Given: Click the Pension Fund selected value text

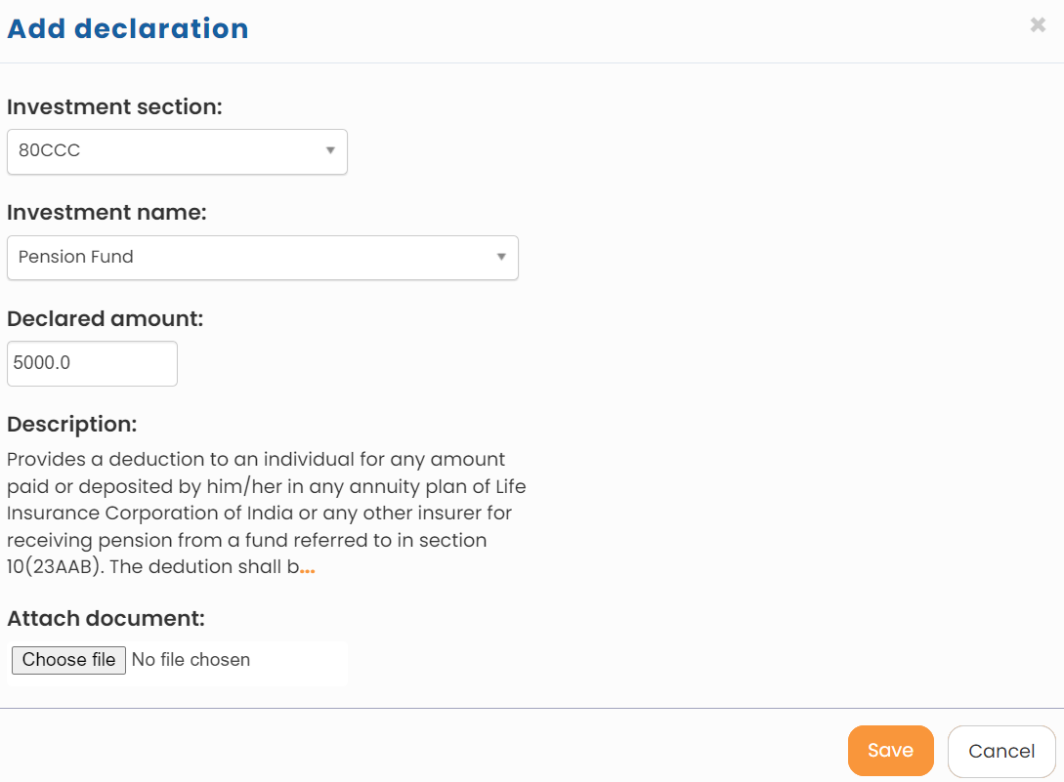Looking at the screenshot, I should click(76, 258).
